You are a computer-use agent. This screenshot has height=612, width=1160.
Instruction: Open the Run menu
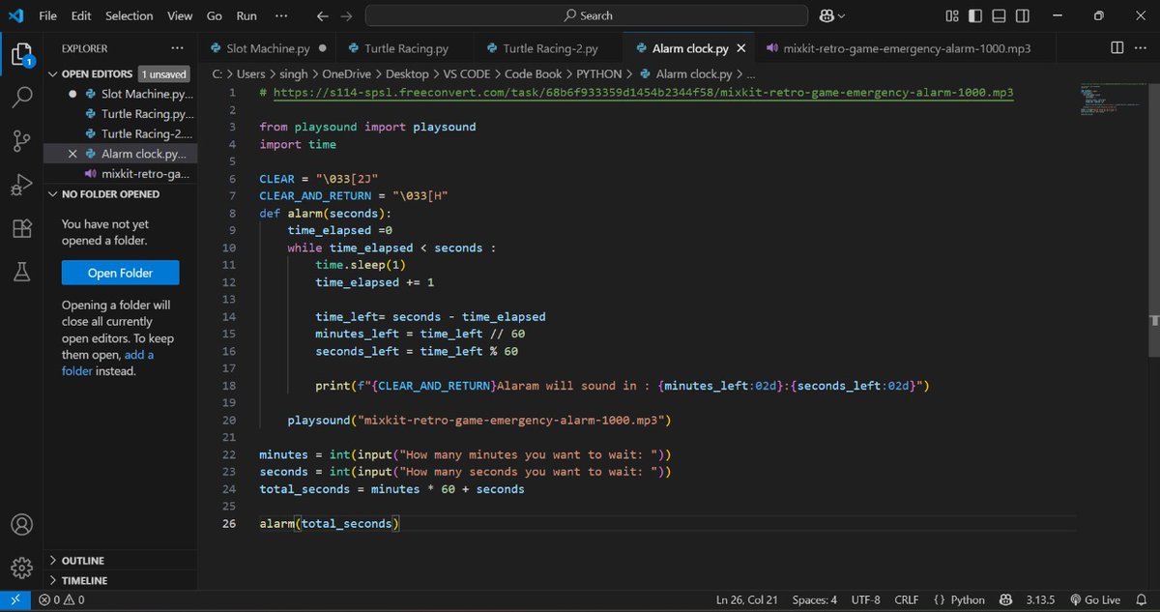246,15
